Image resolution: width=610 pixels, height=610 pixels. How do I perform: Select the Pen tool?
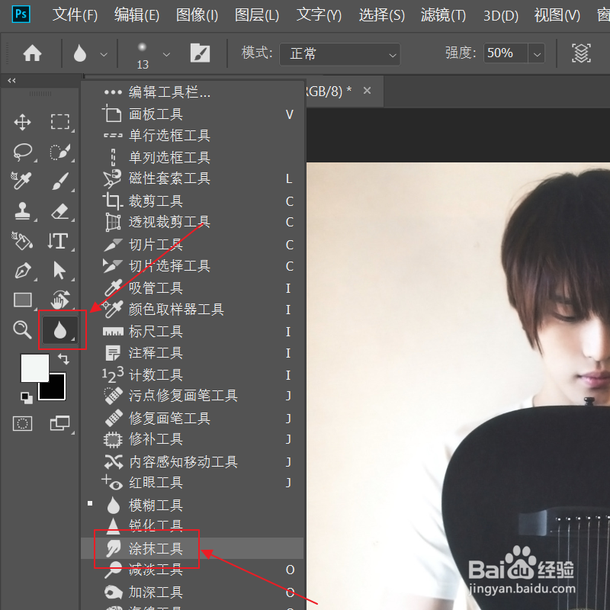[x=23, y=271]
